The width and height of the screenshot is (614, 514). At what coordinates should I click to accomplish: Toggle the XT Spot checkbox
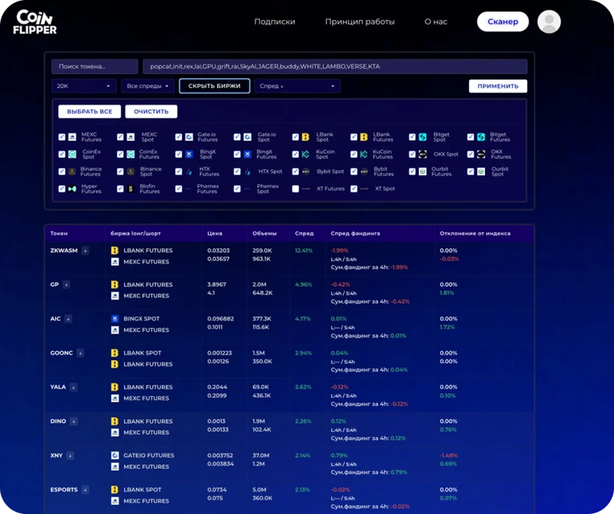tap(354, 189)
